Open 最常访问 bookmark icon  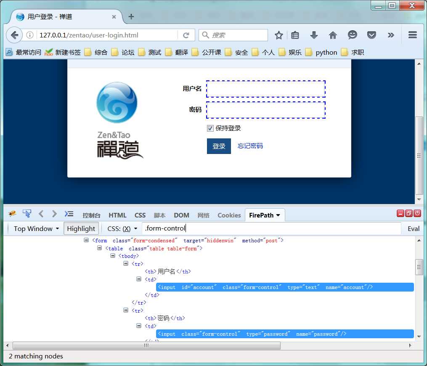(9, 52)
